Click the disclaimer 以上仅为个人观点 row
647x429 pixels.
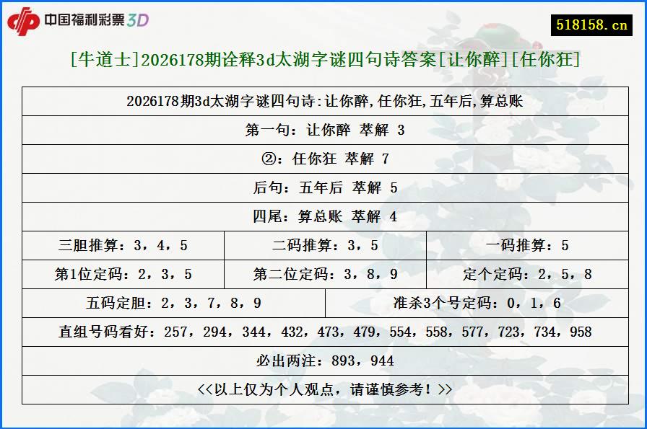(x=325, y=390)
